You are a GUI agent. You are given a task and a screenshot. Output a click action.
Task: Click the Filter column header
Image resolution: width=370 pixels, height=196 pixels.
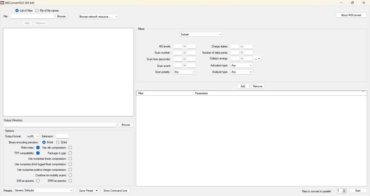pyautogui.click(x=164, y=93)
